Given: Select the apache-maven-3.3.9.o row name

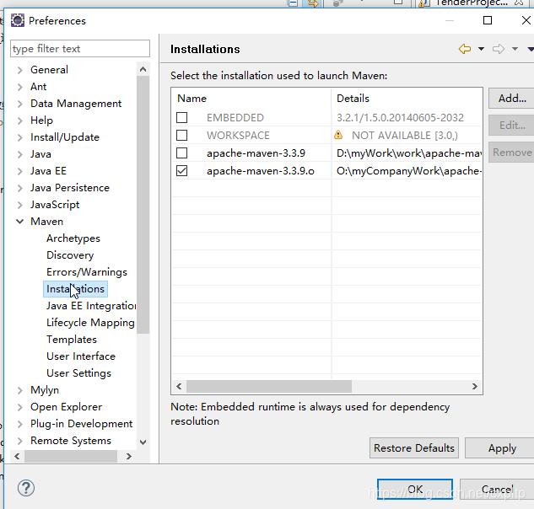Looking at the screenshot, I should pos(261,171).
